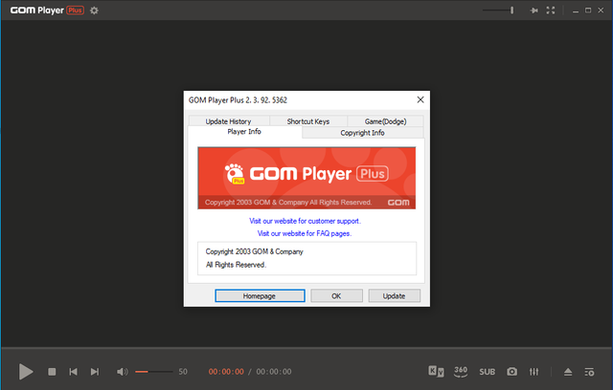Switch to the Shortcut Keys tab
This screenshot has width=613, height=390.
pyautogui.click(x=308, y=120)
